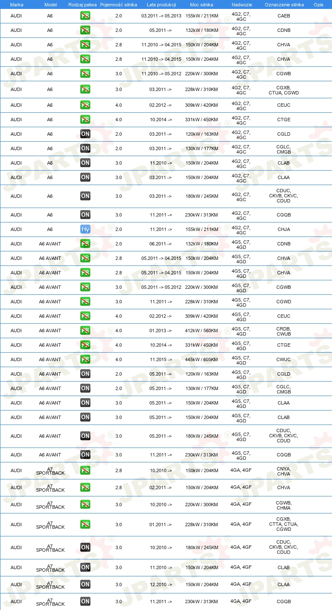The image size is (332, 610).
Task: Select the engine code CWUC
Action: (284, 359)
